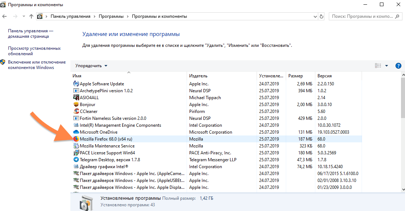Viewport: 405px width, 211px height.
Task: Select Драйвер графики Intel entry
Action: (x=104, y=167)
